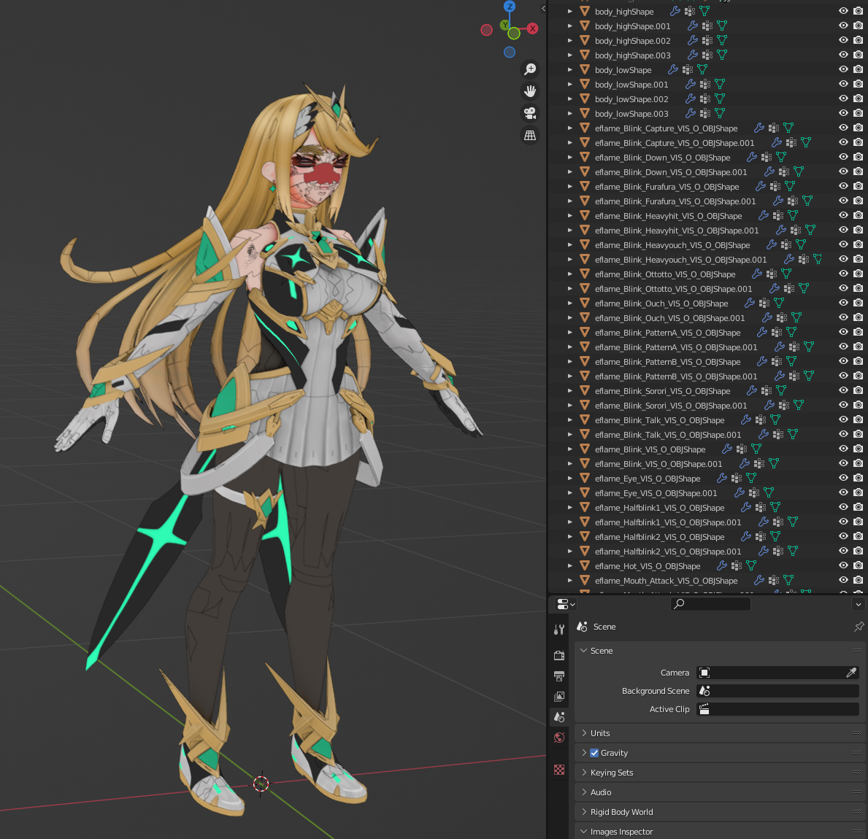Click the properties search field

click(710, 604)
